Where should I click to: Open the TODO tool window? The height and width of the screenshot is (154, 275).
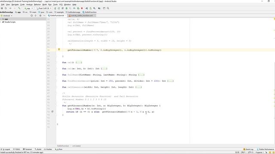click(17, 149)
